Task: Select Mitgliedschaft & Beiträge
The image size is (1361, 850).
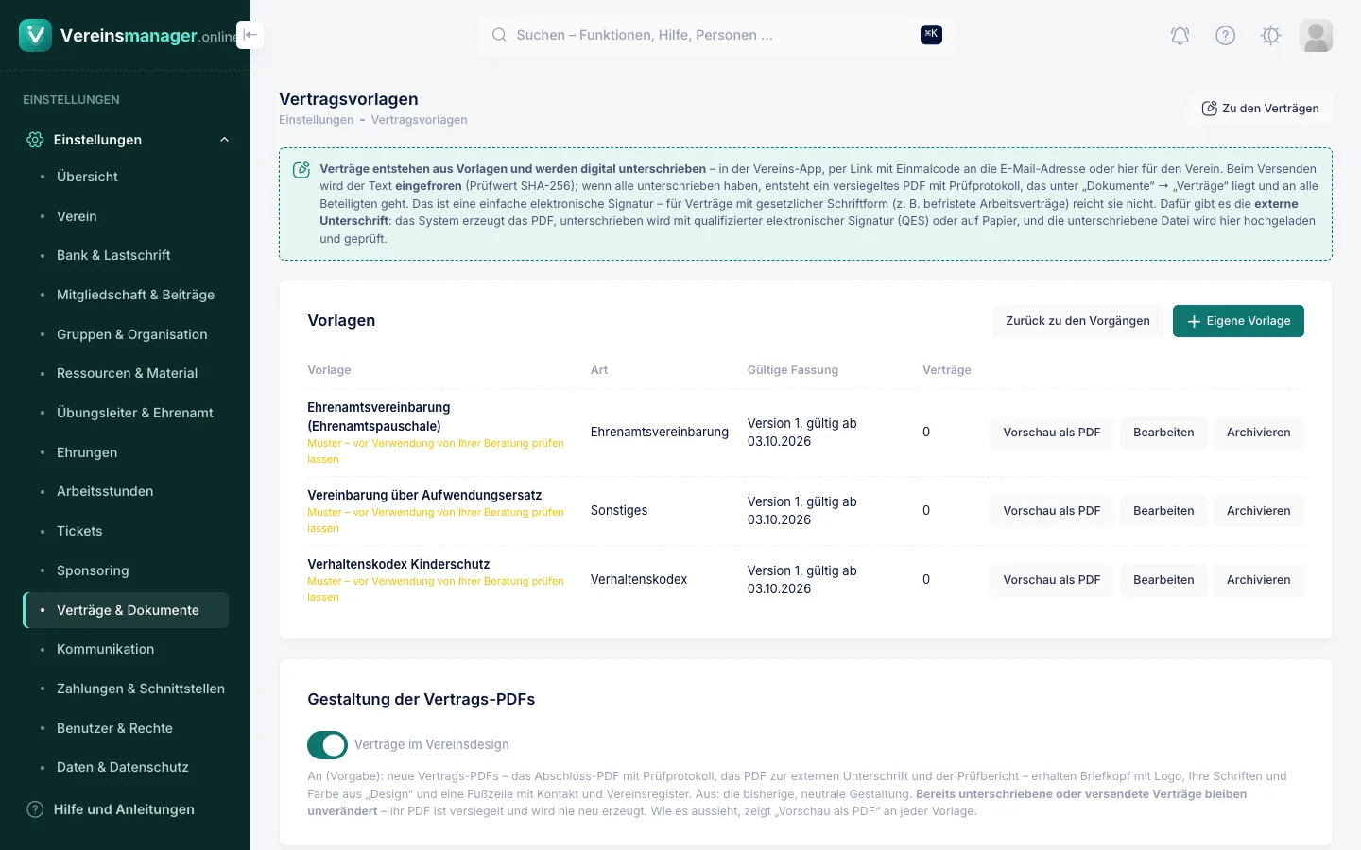Action: (x=126, y=295)
